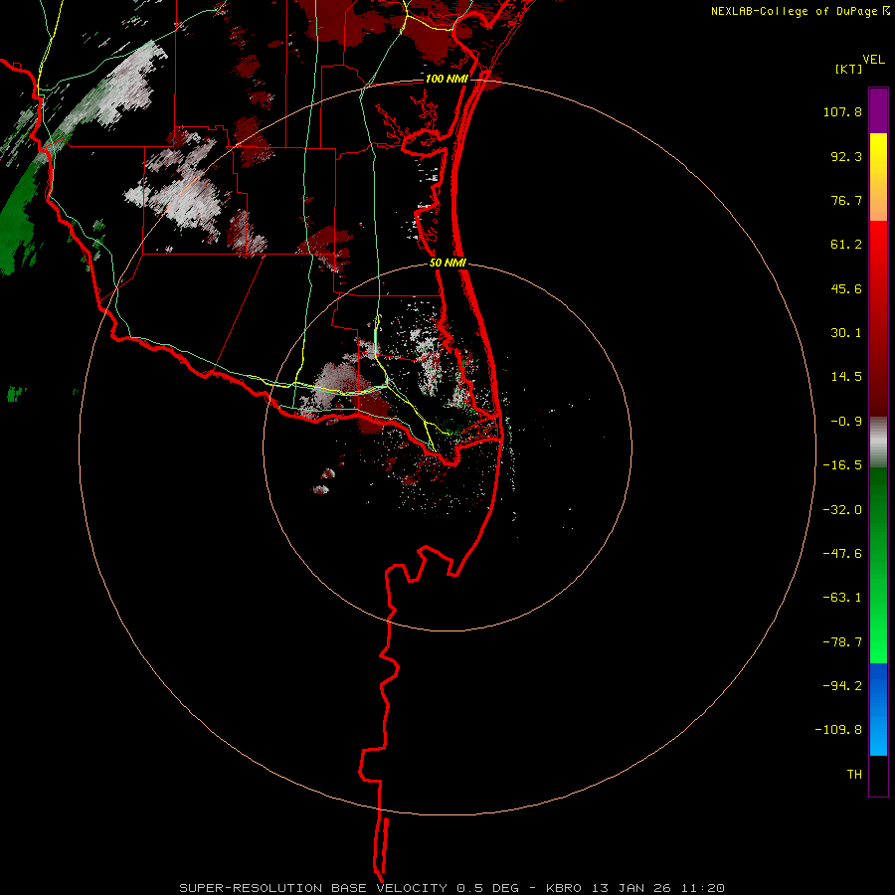Click the -94.2 velocity scale value
Image resolution: width=895 pixels, height=895 pixels.
click(x=842, y=685)
